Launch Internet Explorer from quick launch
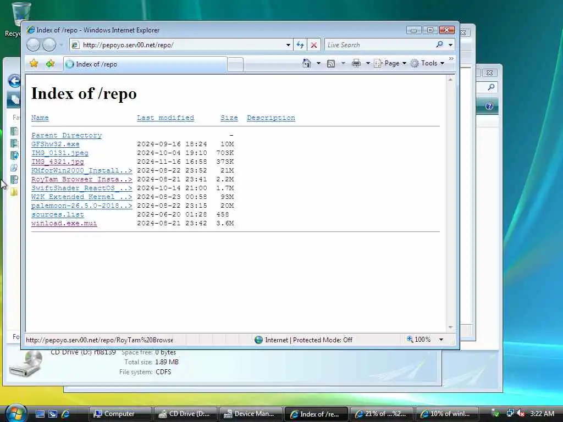 66,414
